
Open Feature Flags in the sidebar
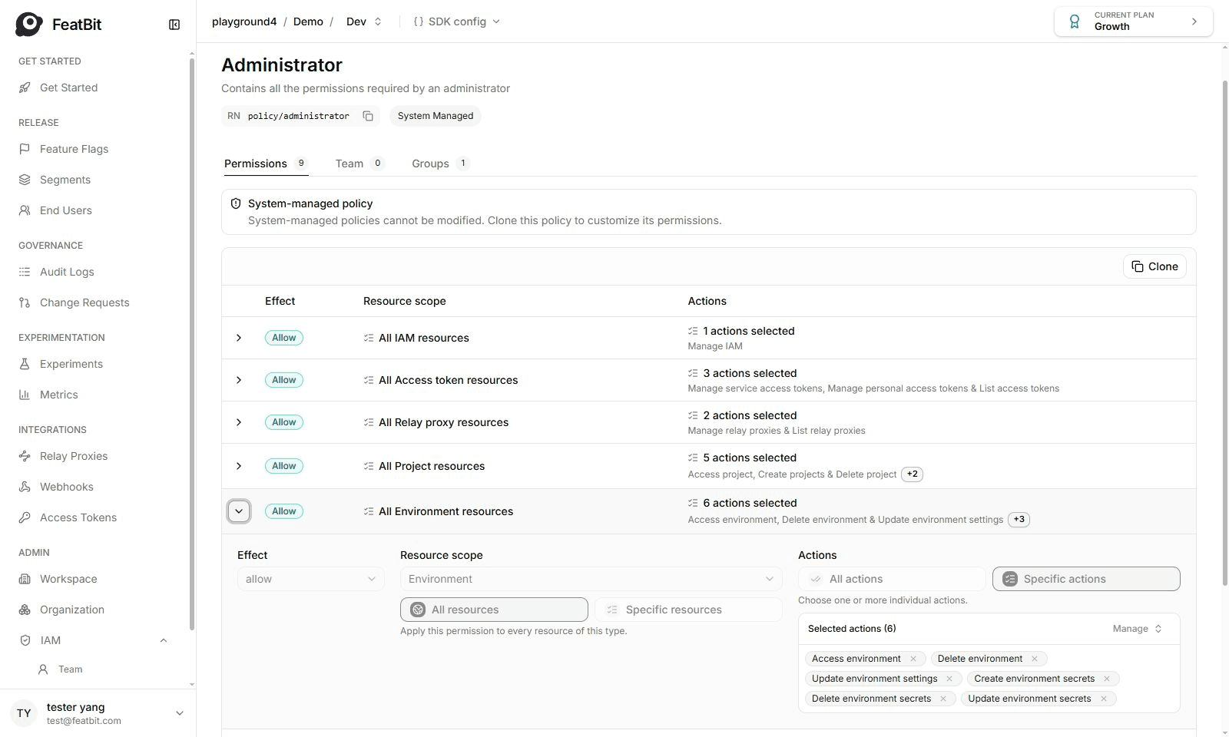click(x=74, y=149)
